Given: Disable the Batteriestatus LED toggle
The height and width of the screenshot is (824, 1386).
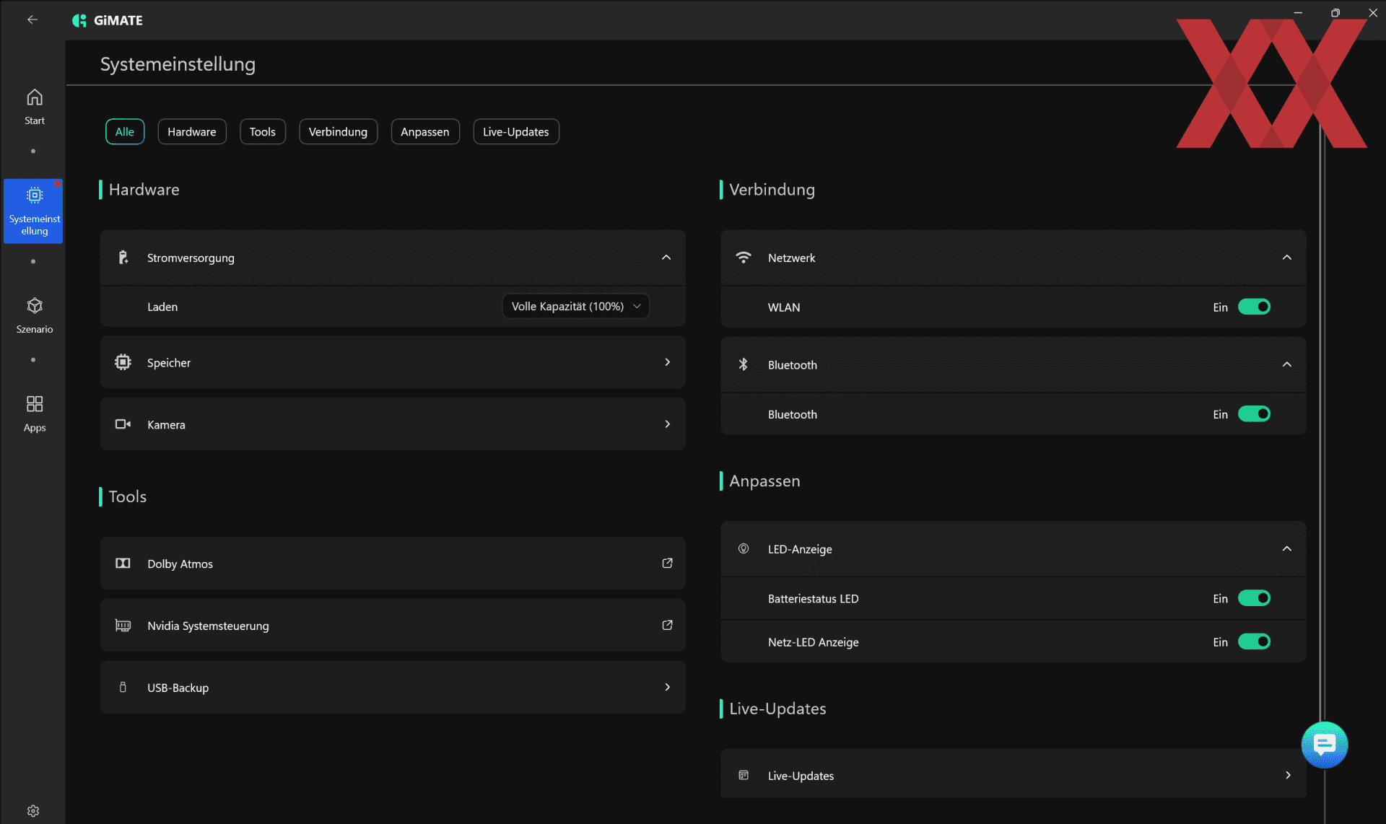Looking at the screenshot, I should tap(1255, 599).
